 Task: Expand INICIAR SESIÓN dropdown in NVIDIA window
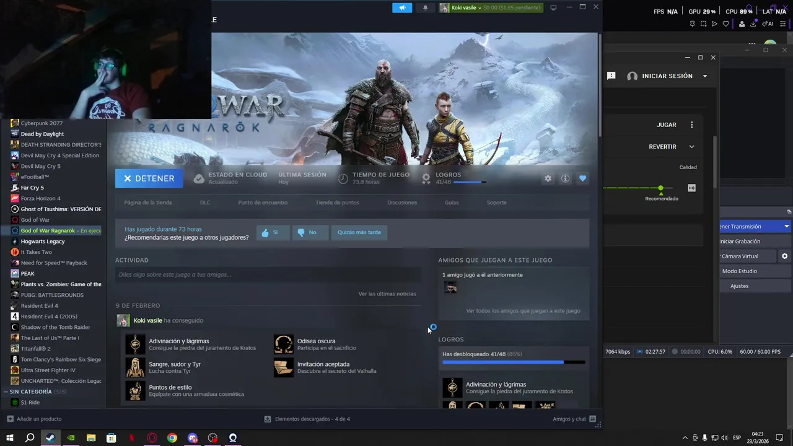704,76
